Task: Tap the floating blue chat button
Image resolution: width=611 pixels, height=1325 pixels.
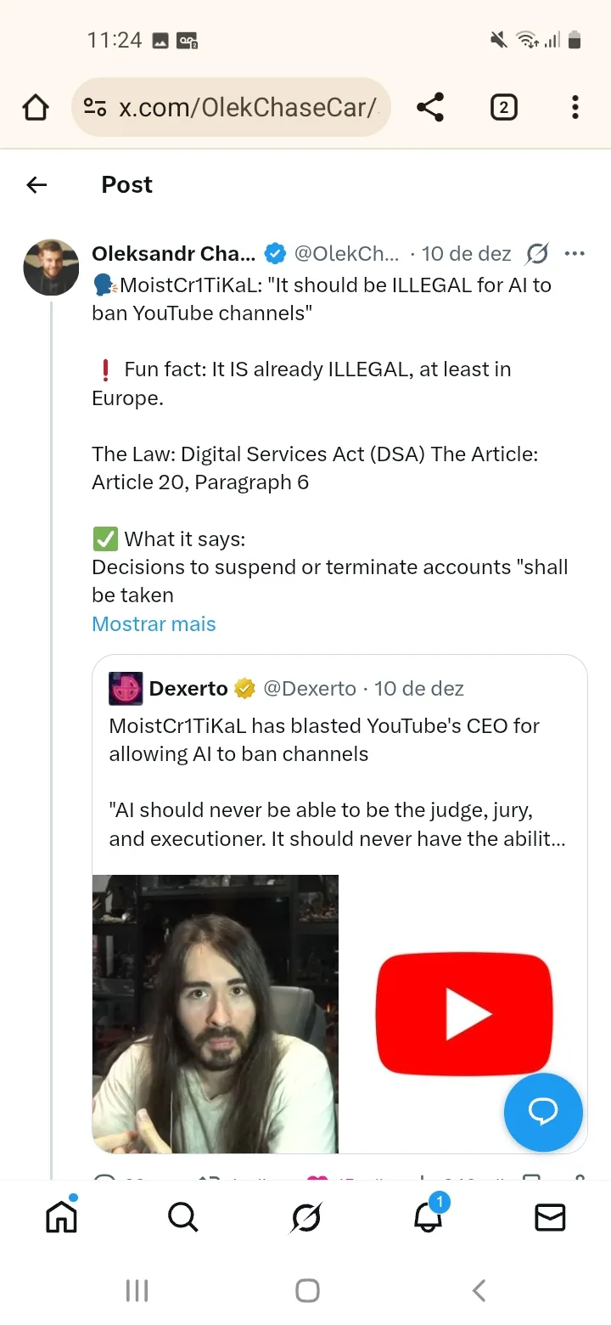Action: point(543,1112)
